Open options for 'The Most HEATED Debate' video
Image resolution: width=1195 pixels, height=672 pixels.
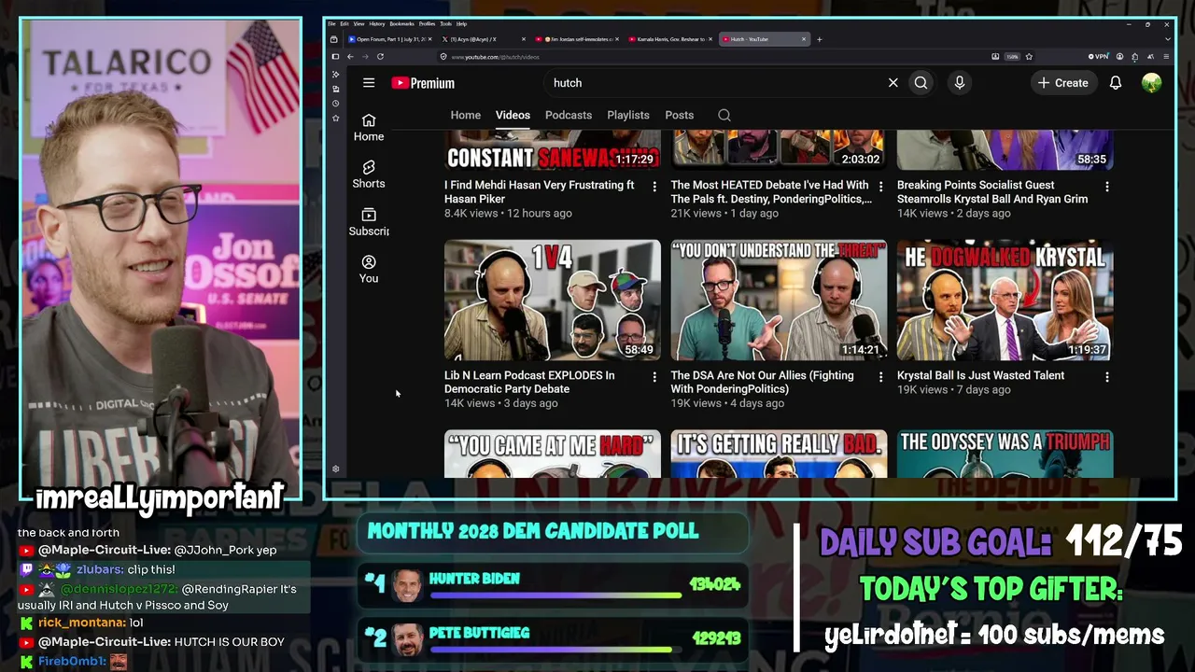pyautogui.click(x=880, y=187)
